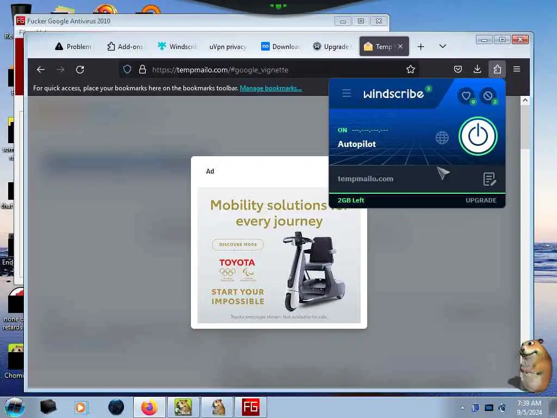
Task: Switch to the Windscribe tab
Action: click(177, 47)
